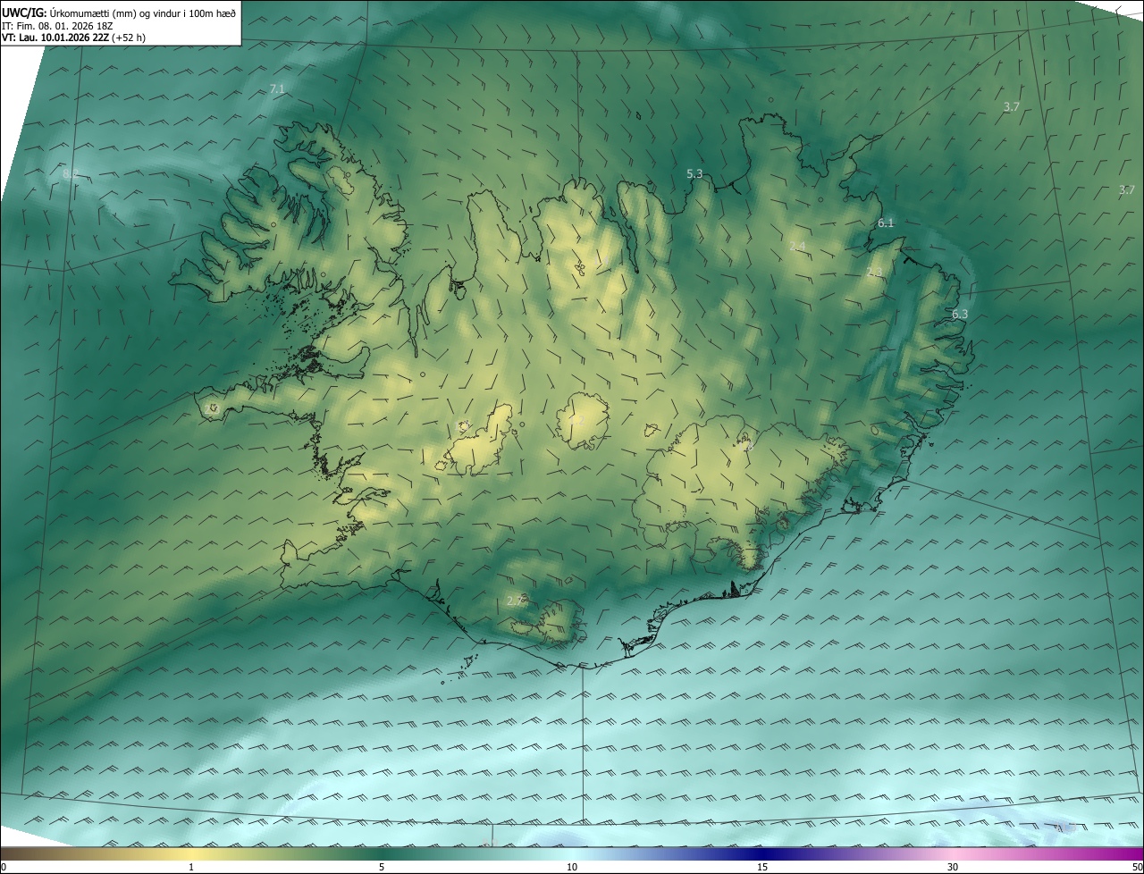Select the 30 tick label on the color scale

[953, 867]
